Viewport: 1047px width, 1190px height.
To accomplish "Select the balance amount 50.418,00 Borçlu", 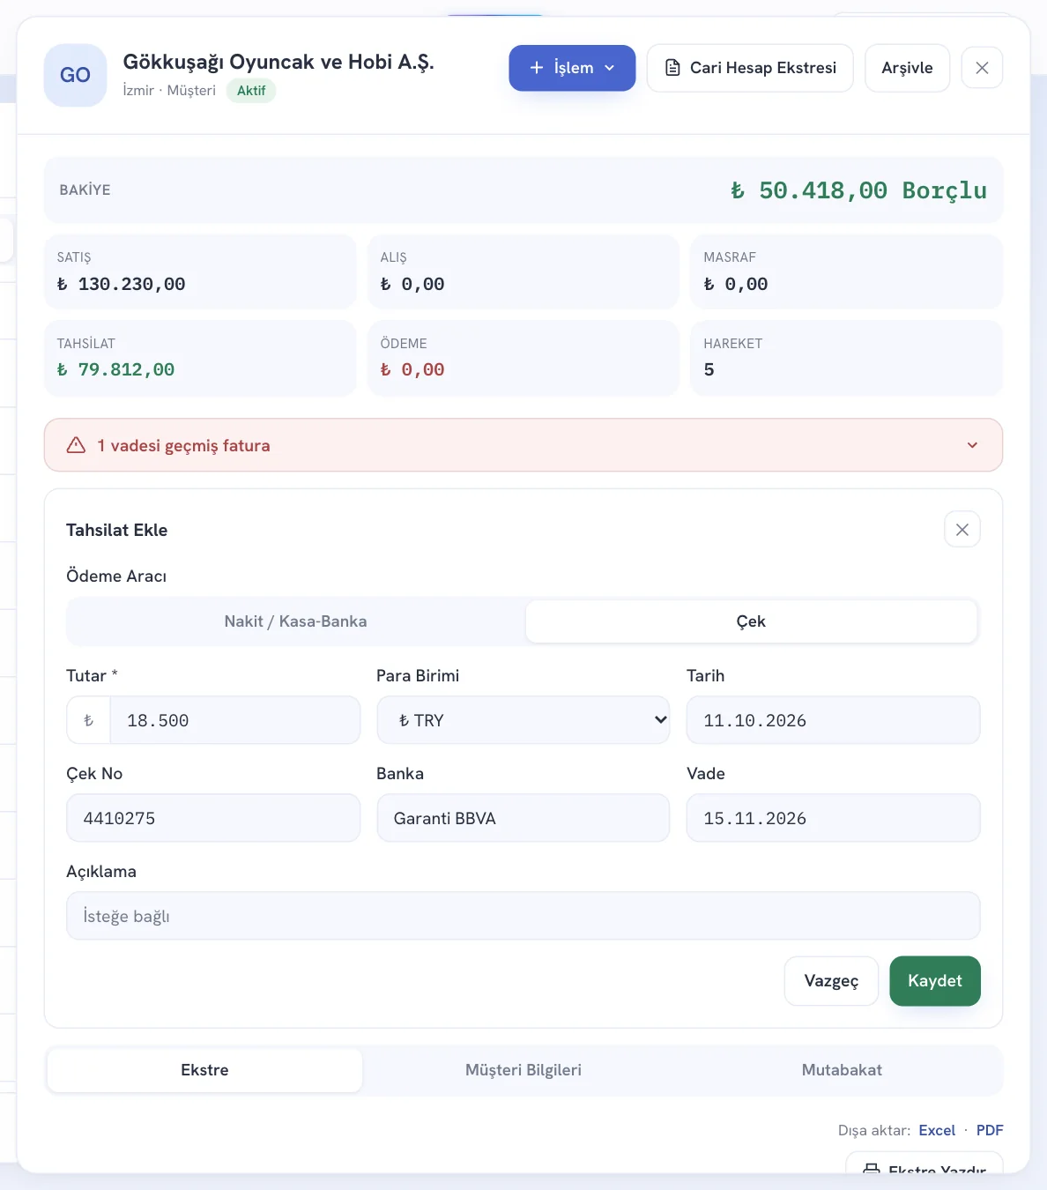I will 858,190.
